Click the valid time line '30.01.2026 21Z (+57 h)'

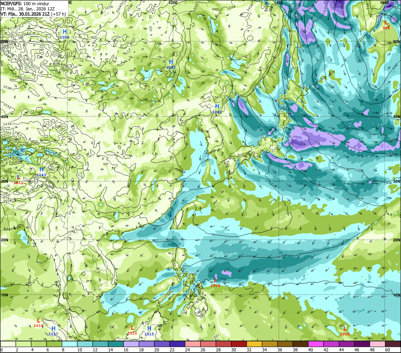42,14
